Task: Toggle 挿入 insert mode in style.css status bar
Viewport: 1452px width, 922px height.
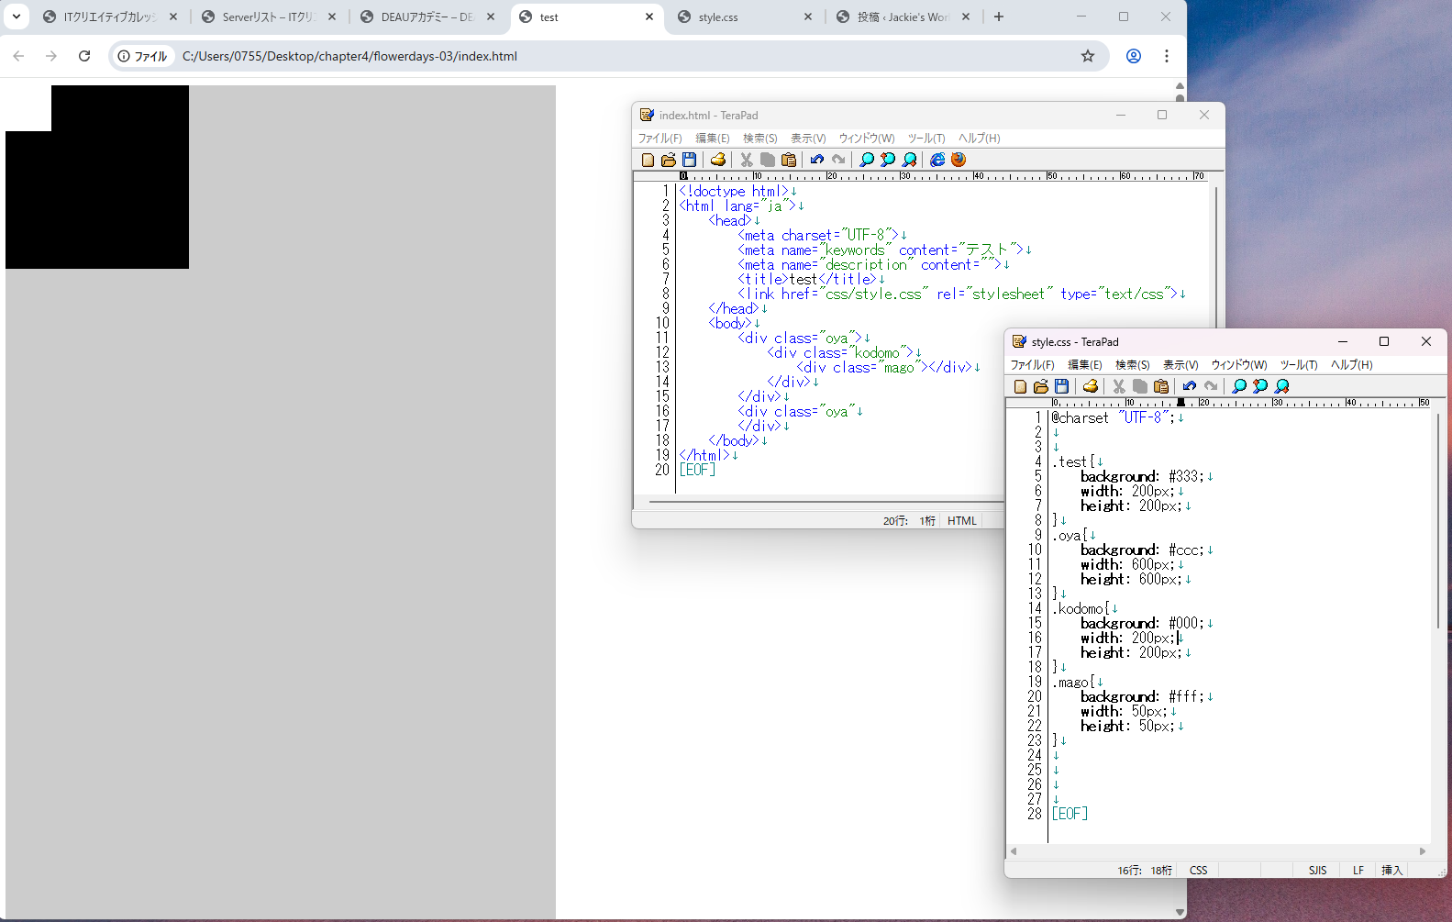Action: (x=1391, y=870)
